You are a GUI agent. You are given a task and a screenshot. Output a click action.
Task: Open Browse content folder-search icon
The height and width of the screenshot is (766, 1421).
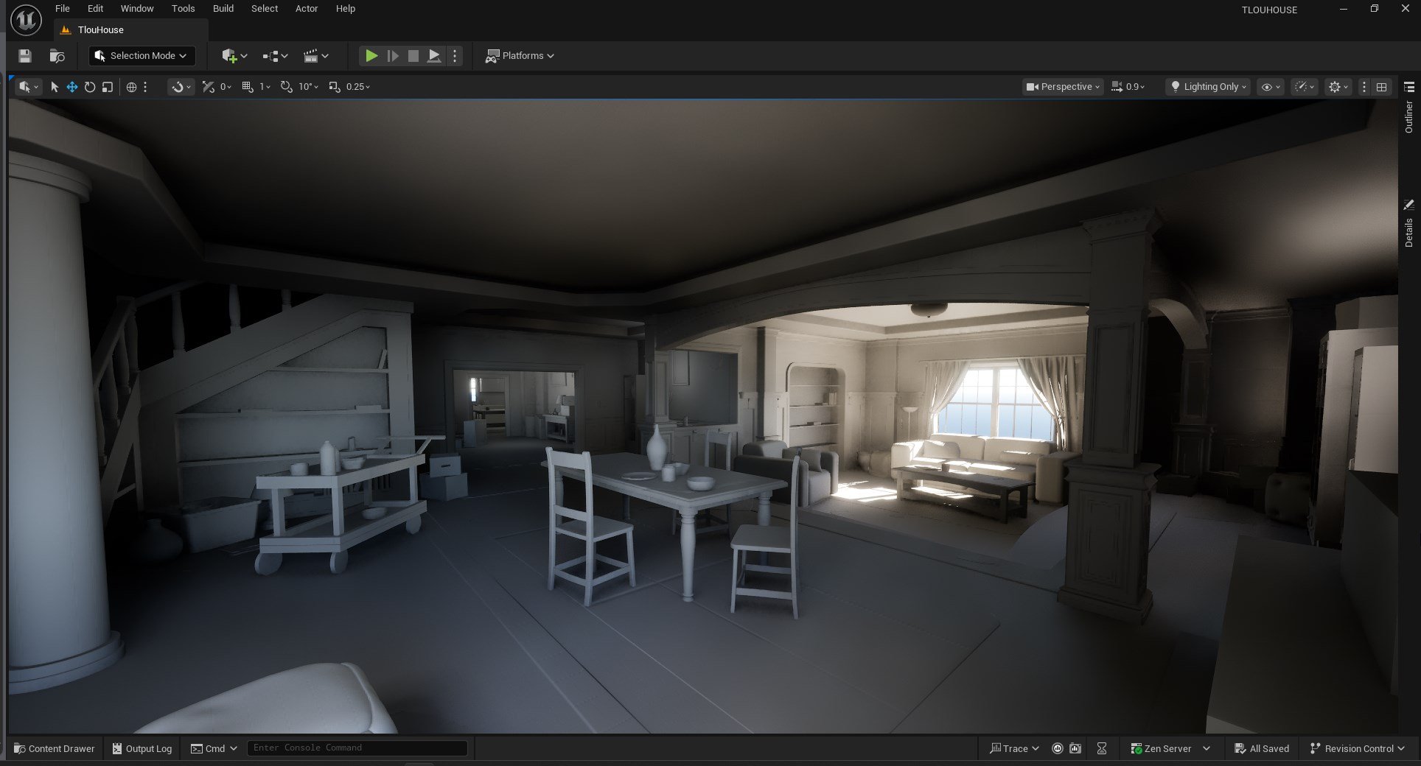point(57,56)
